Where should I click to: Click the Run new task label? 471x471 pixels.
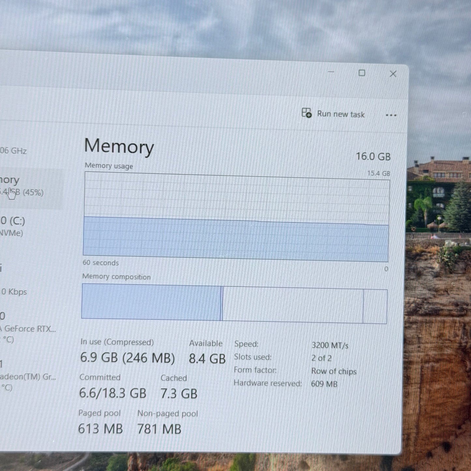341,114
